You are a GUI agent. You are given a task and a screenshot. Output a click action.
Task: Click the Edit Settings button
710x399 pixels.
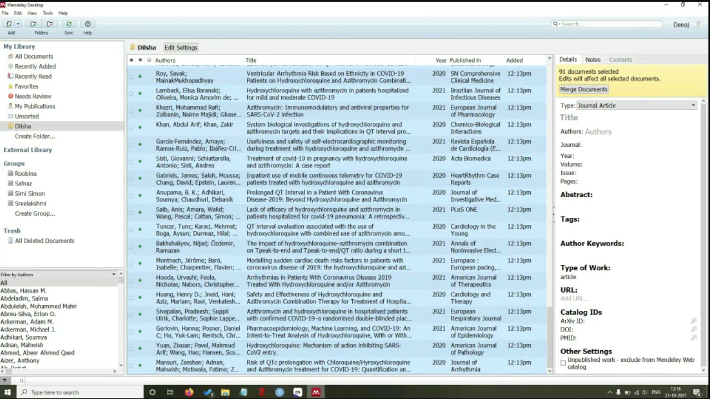(181, 48)
